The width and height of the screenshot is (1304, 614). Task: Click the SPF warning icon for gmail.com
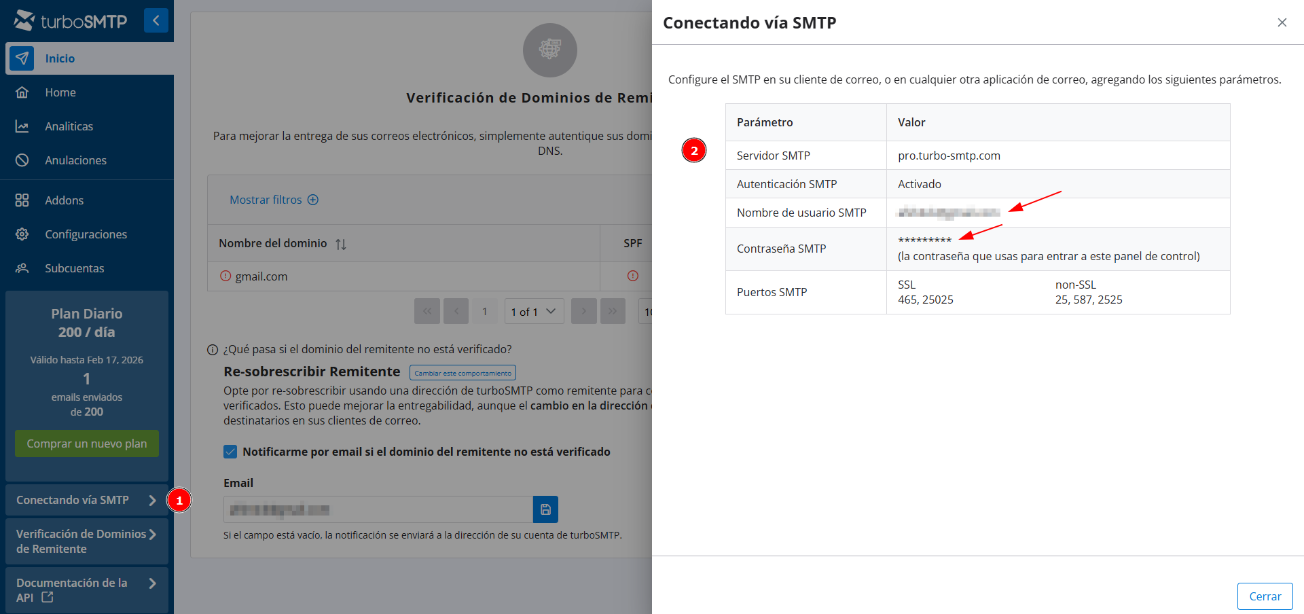coord(632,276)
